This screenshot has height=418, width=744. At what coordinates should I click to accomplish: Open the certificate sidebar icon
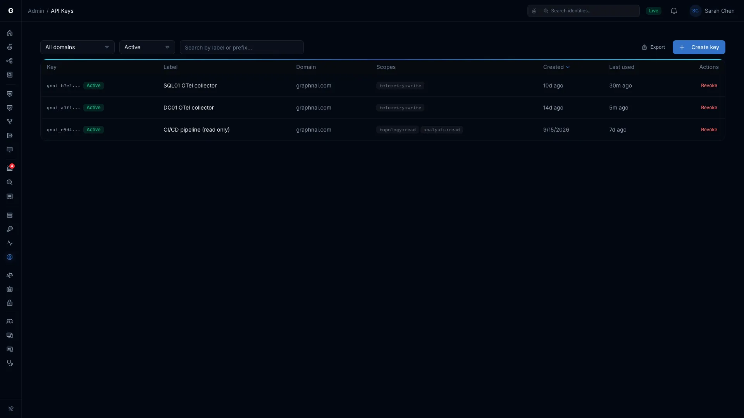point(10,349)
